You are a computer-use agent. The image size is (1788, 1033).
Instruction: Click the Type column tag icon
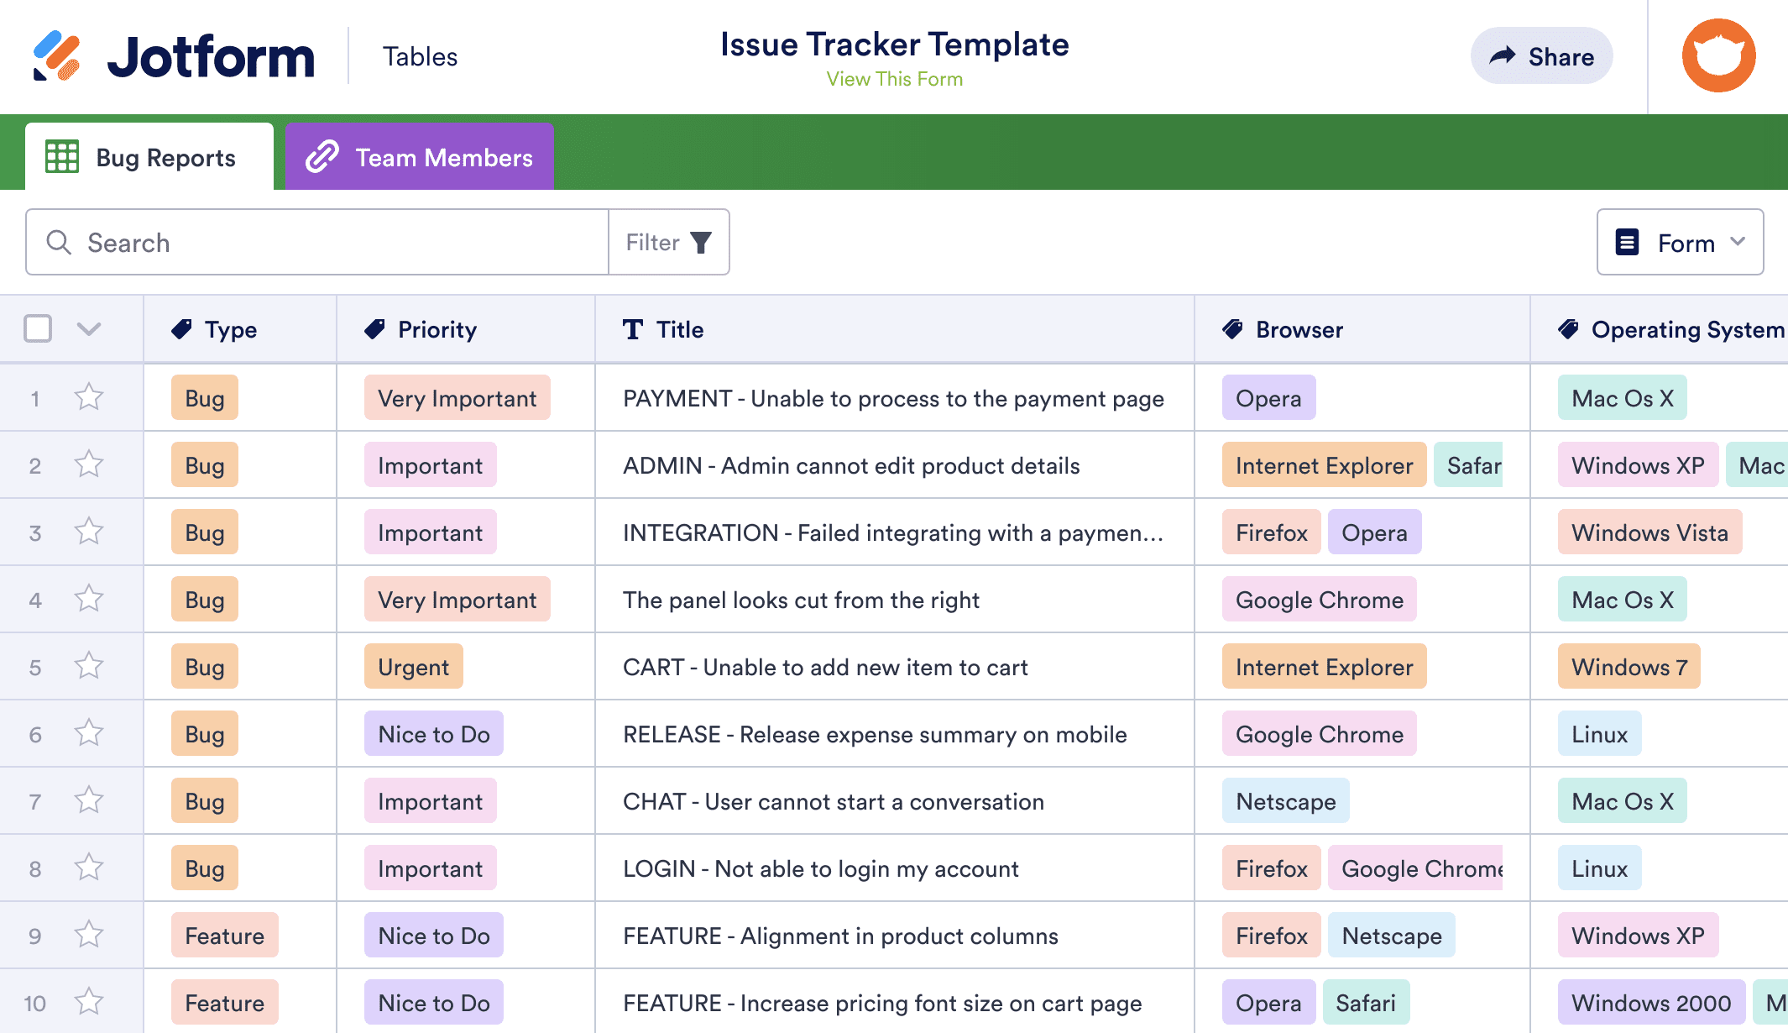(181, 329)
